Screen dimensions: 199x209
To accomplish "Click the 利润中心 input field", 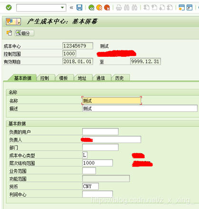I will coord(97,194).
